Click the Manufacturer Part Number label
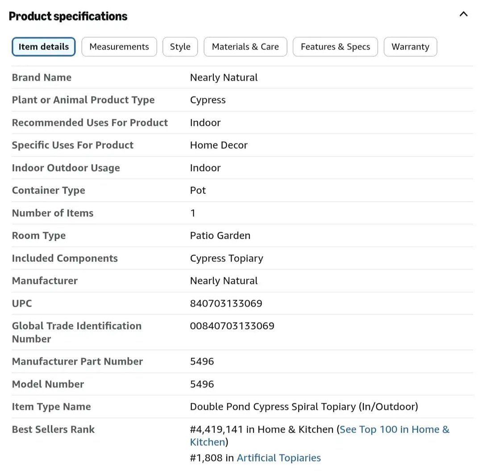482x473 pixels. (x=77, y=361)
